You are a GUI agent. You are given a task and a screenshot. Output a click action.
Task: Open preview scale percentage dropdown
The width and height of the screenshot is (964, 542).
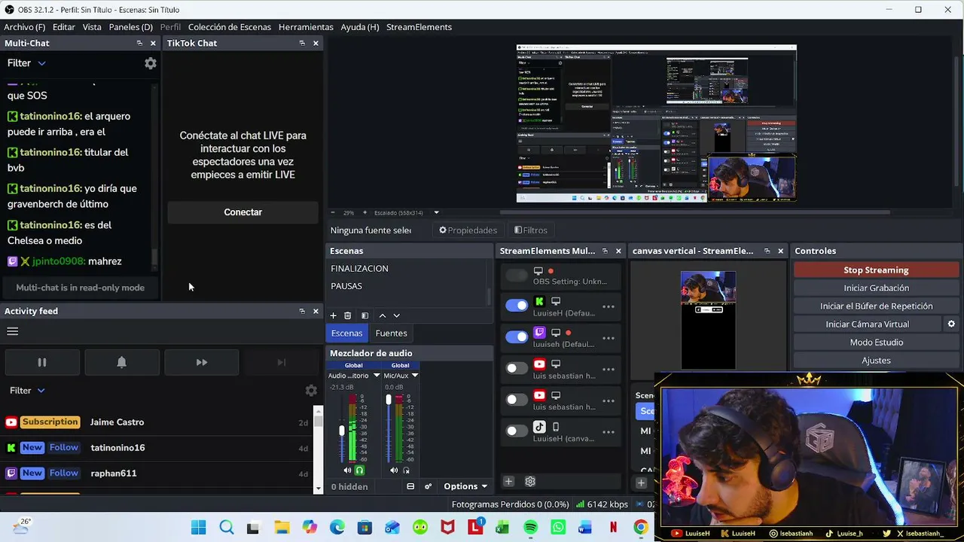click(436, 213)
